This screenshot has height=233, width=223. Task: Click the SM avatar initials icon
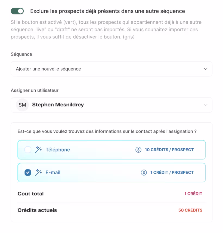tap(22, 105)
